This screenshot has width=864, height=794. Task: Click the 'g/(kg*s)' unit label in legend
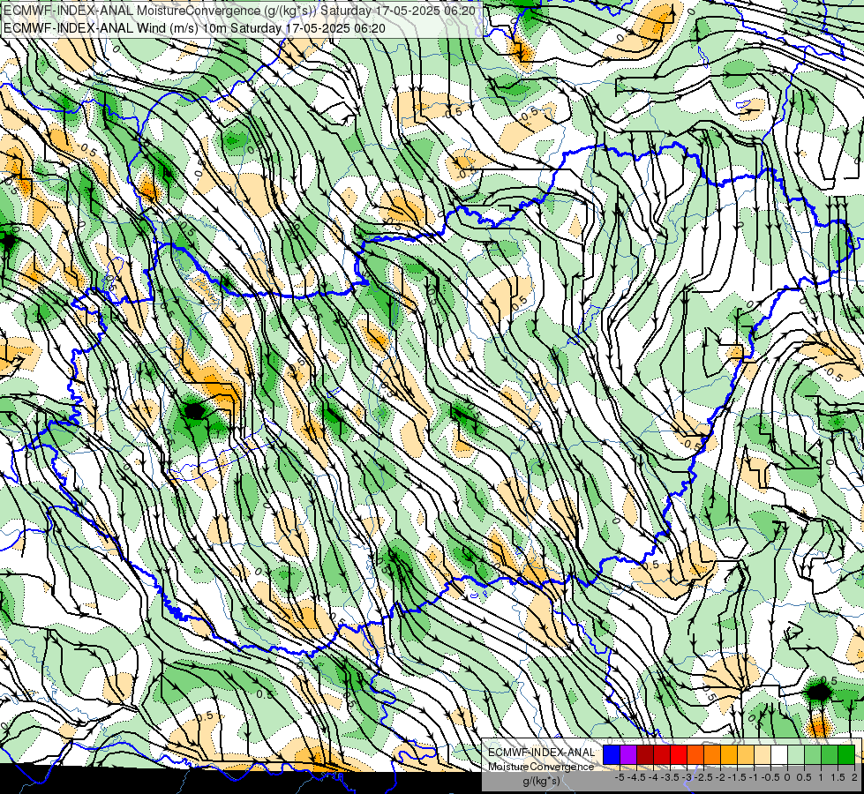(x=541, y=781)
